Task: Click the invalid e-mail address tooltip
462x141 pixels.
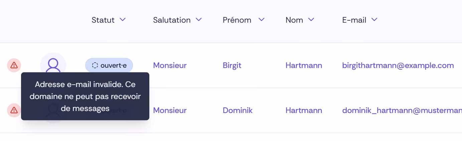Action: (85, 96)
